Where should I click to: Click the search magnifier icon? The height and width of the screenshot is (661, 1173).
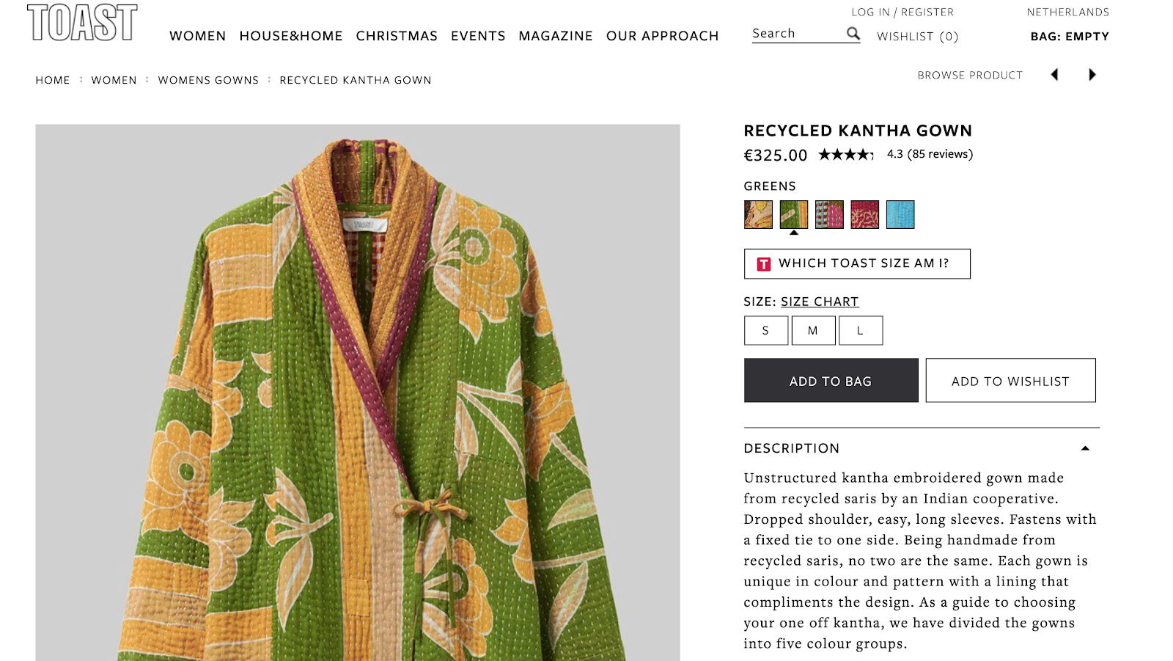click(853, 33)
